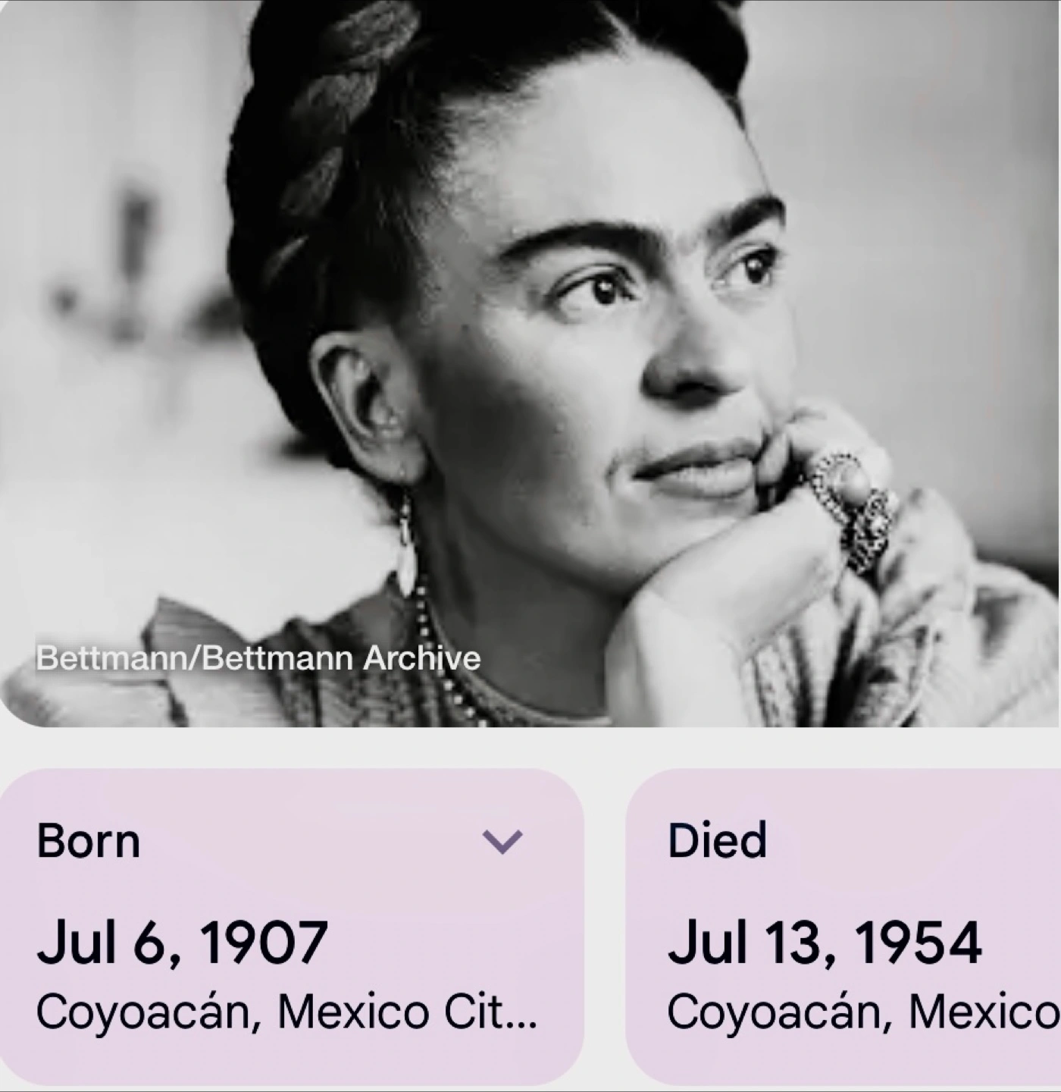1061x1092 pixels.
Task: Open the Bettmann/Bettmann Archive photo credit
Action: [258, 658]
